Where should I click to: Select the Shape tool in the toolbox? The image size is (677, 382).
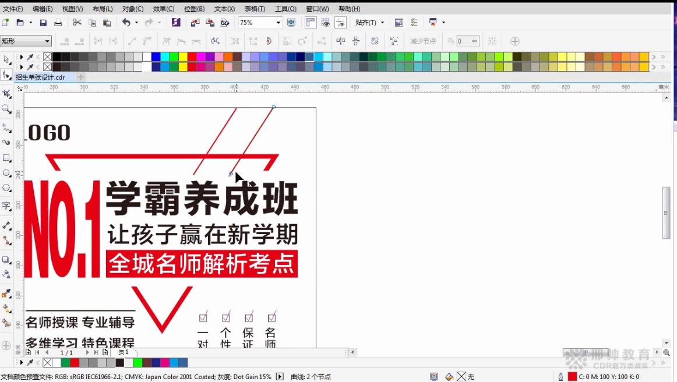pyautogui.click(x=7, y=75)
